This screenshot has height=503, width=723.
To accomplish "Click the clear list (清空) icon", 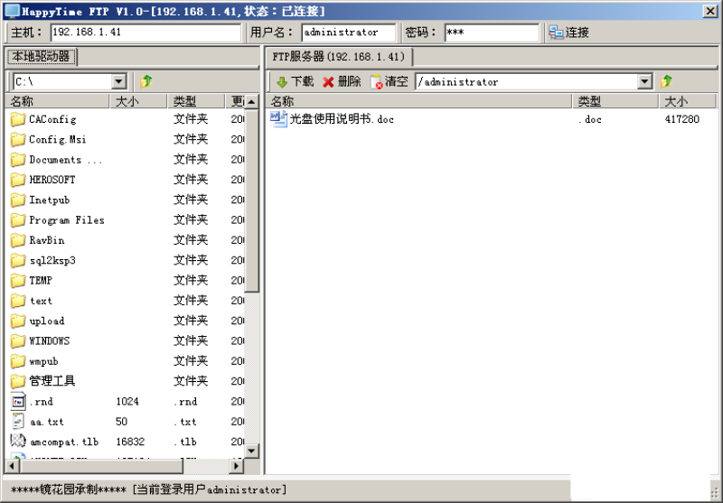I will click(x=376, y=81).
